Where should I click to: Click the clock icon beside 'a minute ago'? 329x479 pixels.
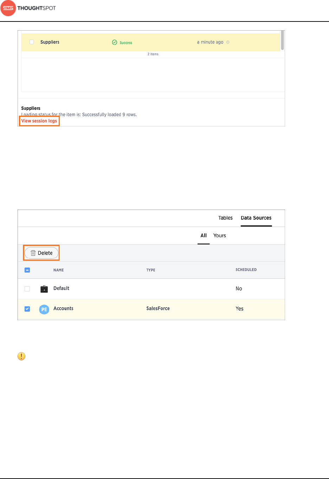tap(228, 42)
